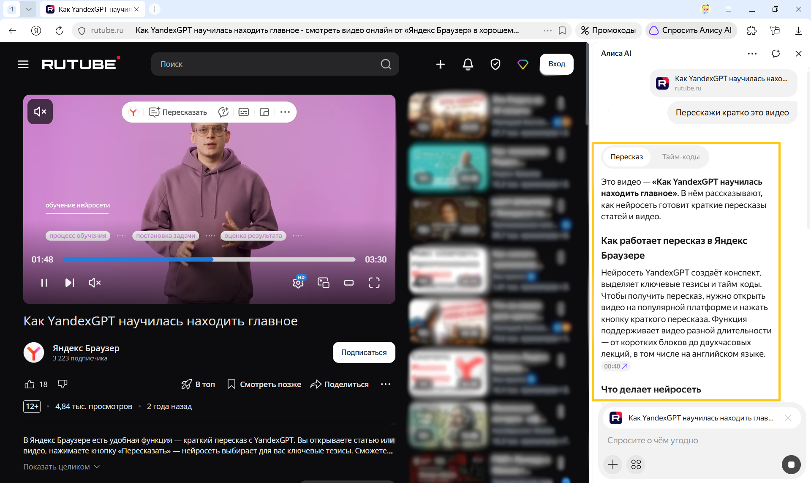Reload the current page

tap(59, 30)
